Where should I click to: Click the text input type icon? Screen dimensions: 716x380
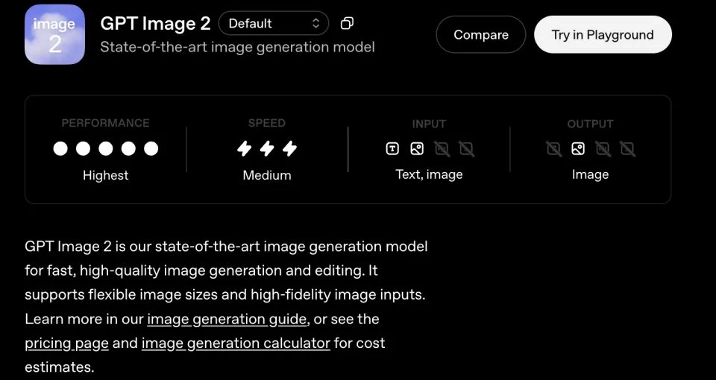tap(392, 149)
